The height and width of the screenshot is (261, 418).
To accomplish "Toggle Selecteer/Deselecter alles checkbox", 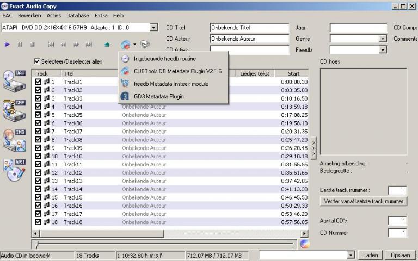I will pyautogui.click(x=37, y=61).
